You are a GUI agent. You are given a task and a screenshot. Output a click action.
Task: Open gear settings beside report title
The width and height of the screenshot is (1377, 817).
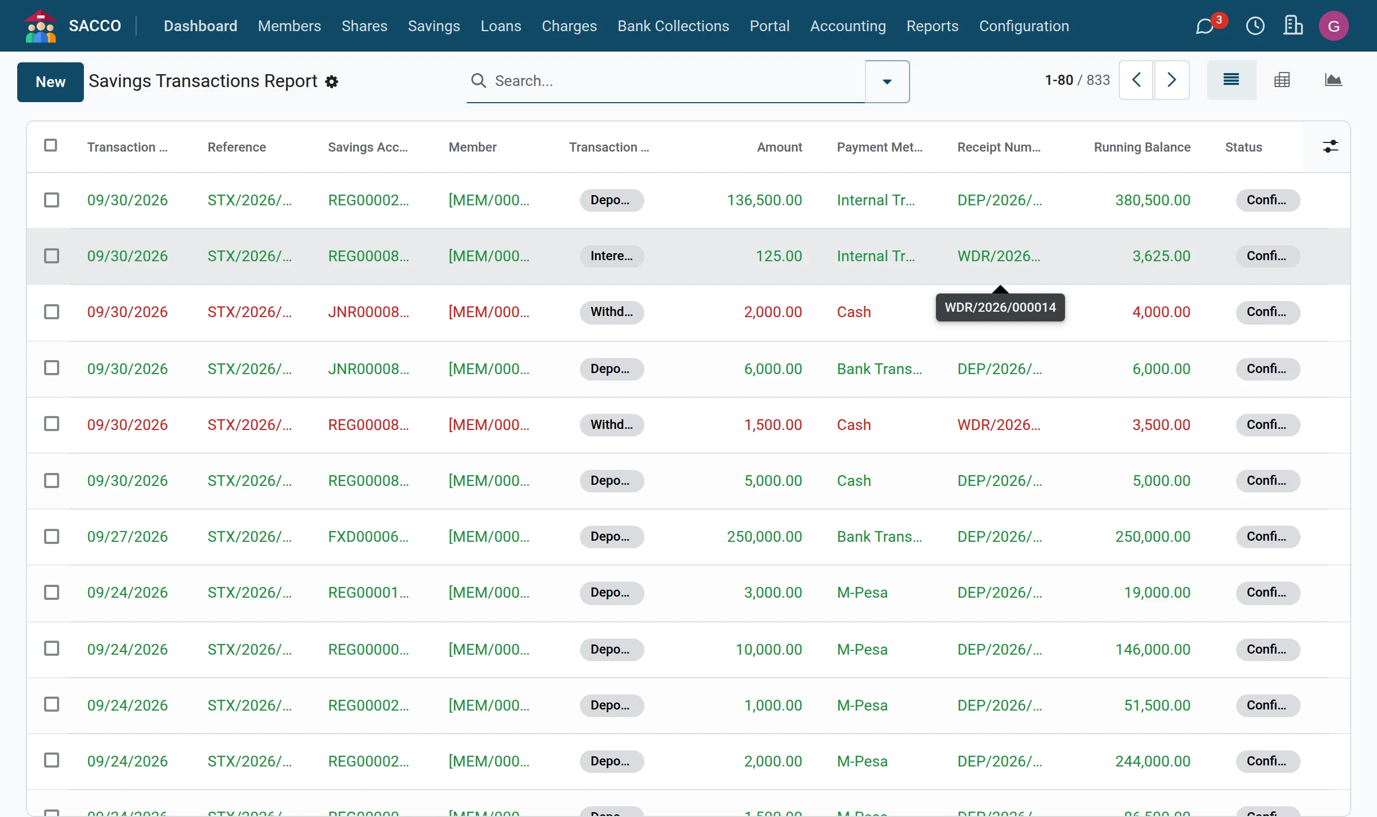[x=331, y=82]
